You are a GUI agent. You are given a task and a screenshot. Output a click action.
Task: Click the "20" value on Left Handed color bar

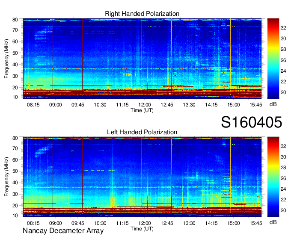283,210
